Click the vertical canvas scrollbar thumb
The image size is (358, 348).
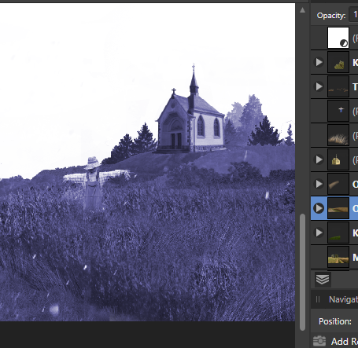302,272
